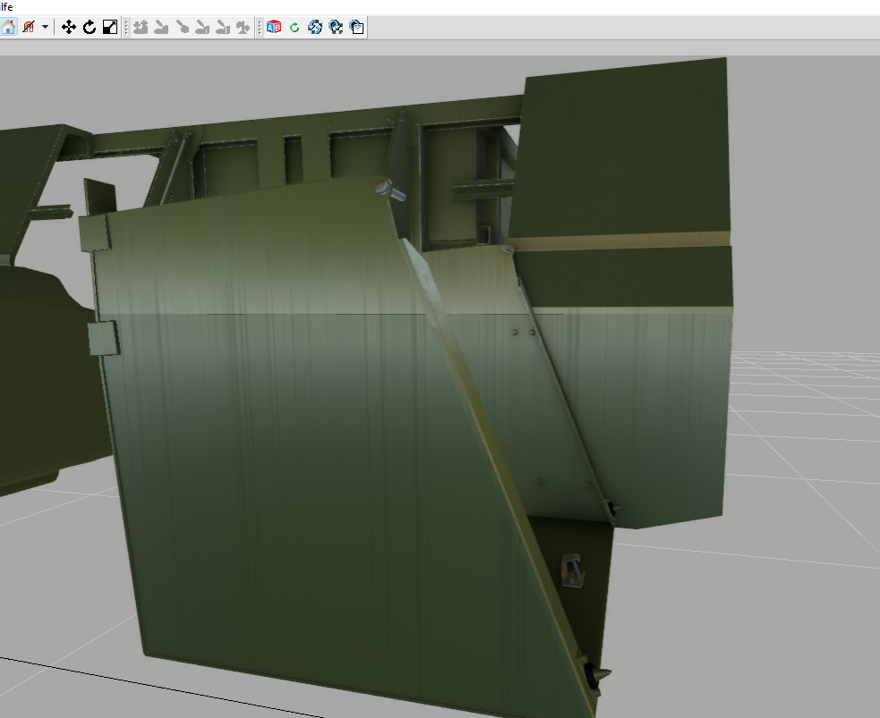Click the last blue icon in the toolbar
Viewport: 880px width, 718px height.
tap(356, 27)
